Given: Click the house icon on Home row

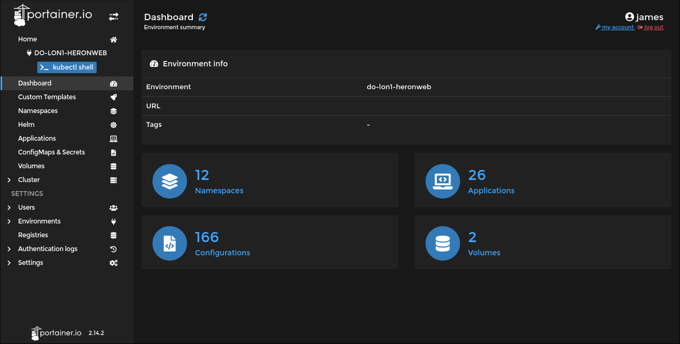Looking at the screenshot, I should 113,39.
